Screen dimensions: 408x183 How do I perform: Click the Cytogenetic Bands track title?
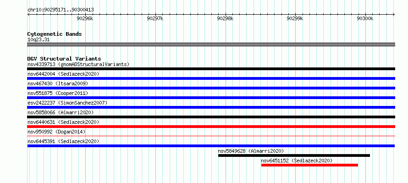(55, 34)
